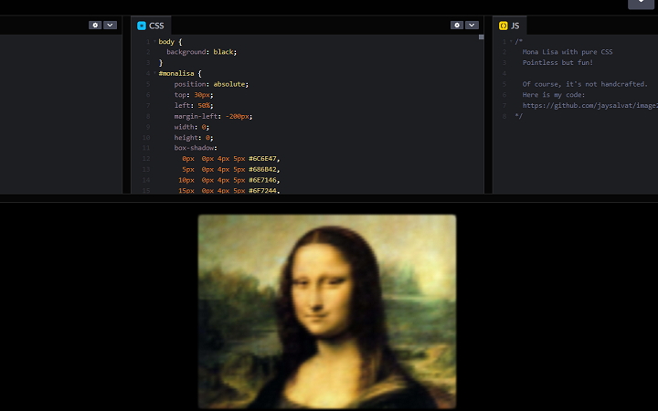Click the color value #686B42
Image resolution: width=658 pixels, height=411 pixels.
pos(262,170)
